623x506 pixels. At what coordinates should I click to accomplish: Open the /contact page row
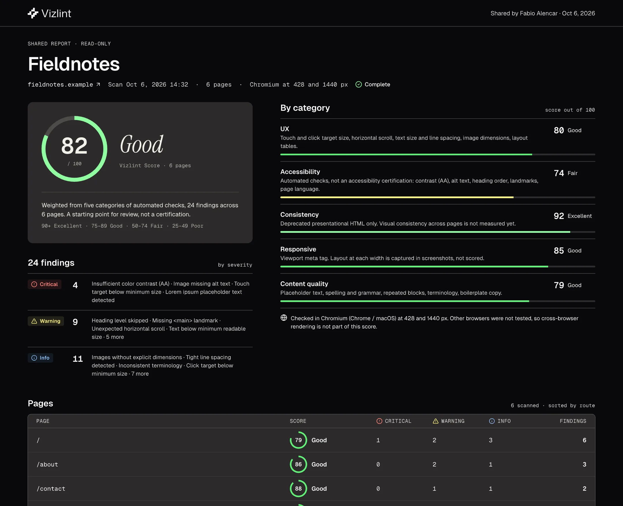311,488
